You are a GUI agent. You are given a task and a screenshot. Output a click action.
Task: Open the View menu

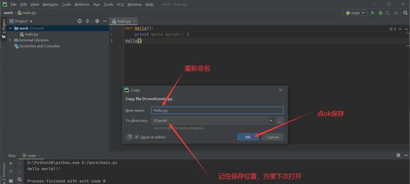(35, 5)
